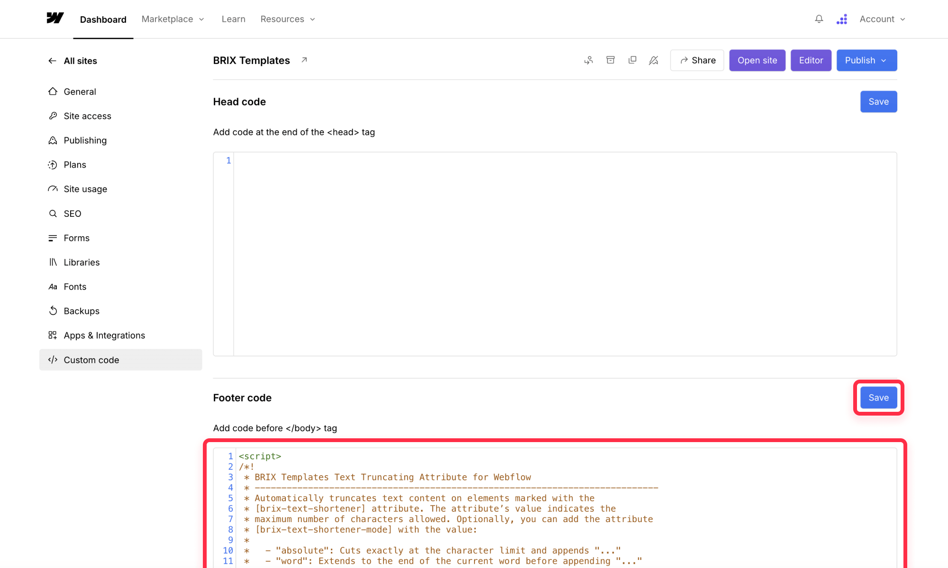Click the Plans icon in sidebar
Viewport: 948px width, 568px height.
[x=53, y=165]
